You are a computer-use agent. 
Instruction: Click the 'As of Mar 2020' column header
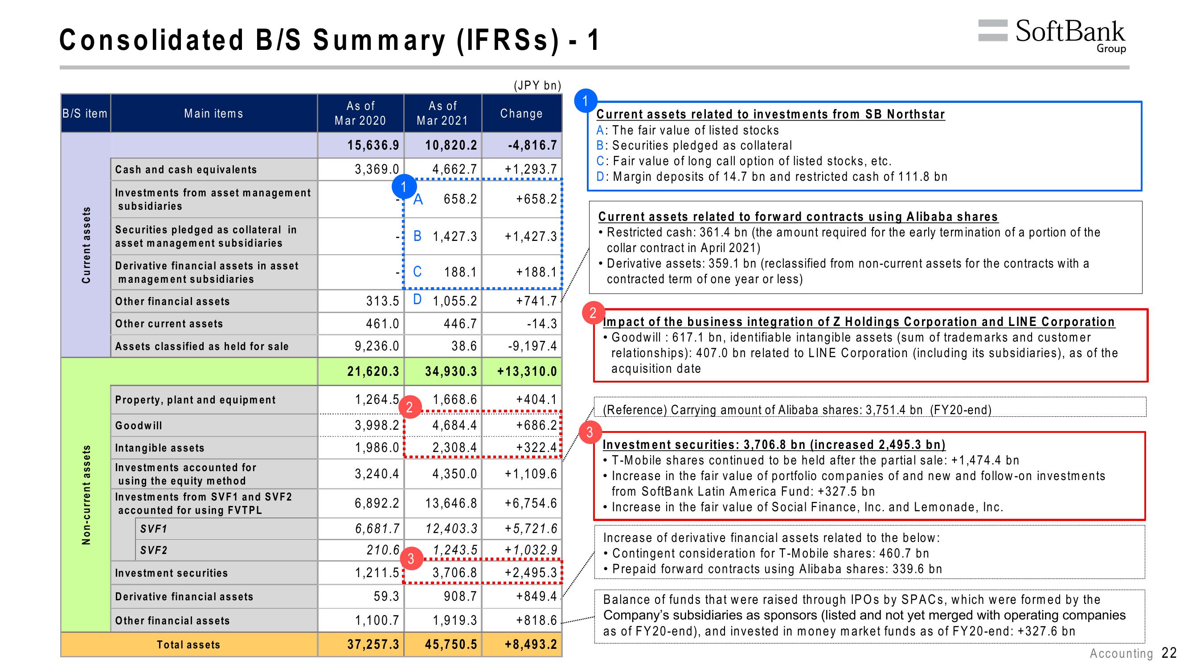pyautogui.click(x=360, y=114)
